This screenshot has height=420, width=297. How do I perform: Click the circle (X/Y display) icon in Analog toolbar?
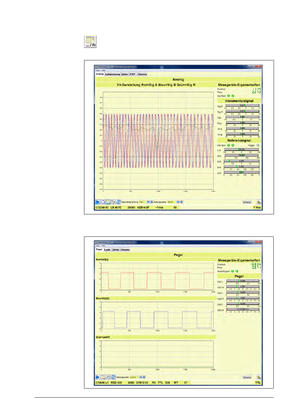(103, 202)
